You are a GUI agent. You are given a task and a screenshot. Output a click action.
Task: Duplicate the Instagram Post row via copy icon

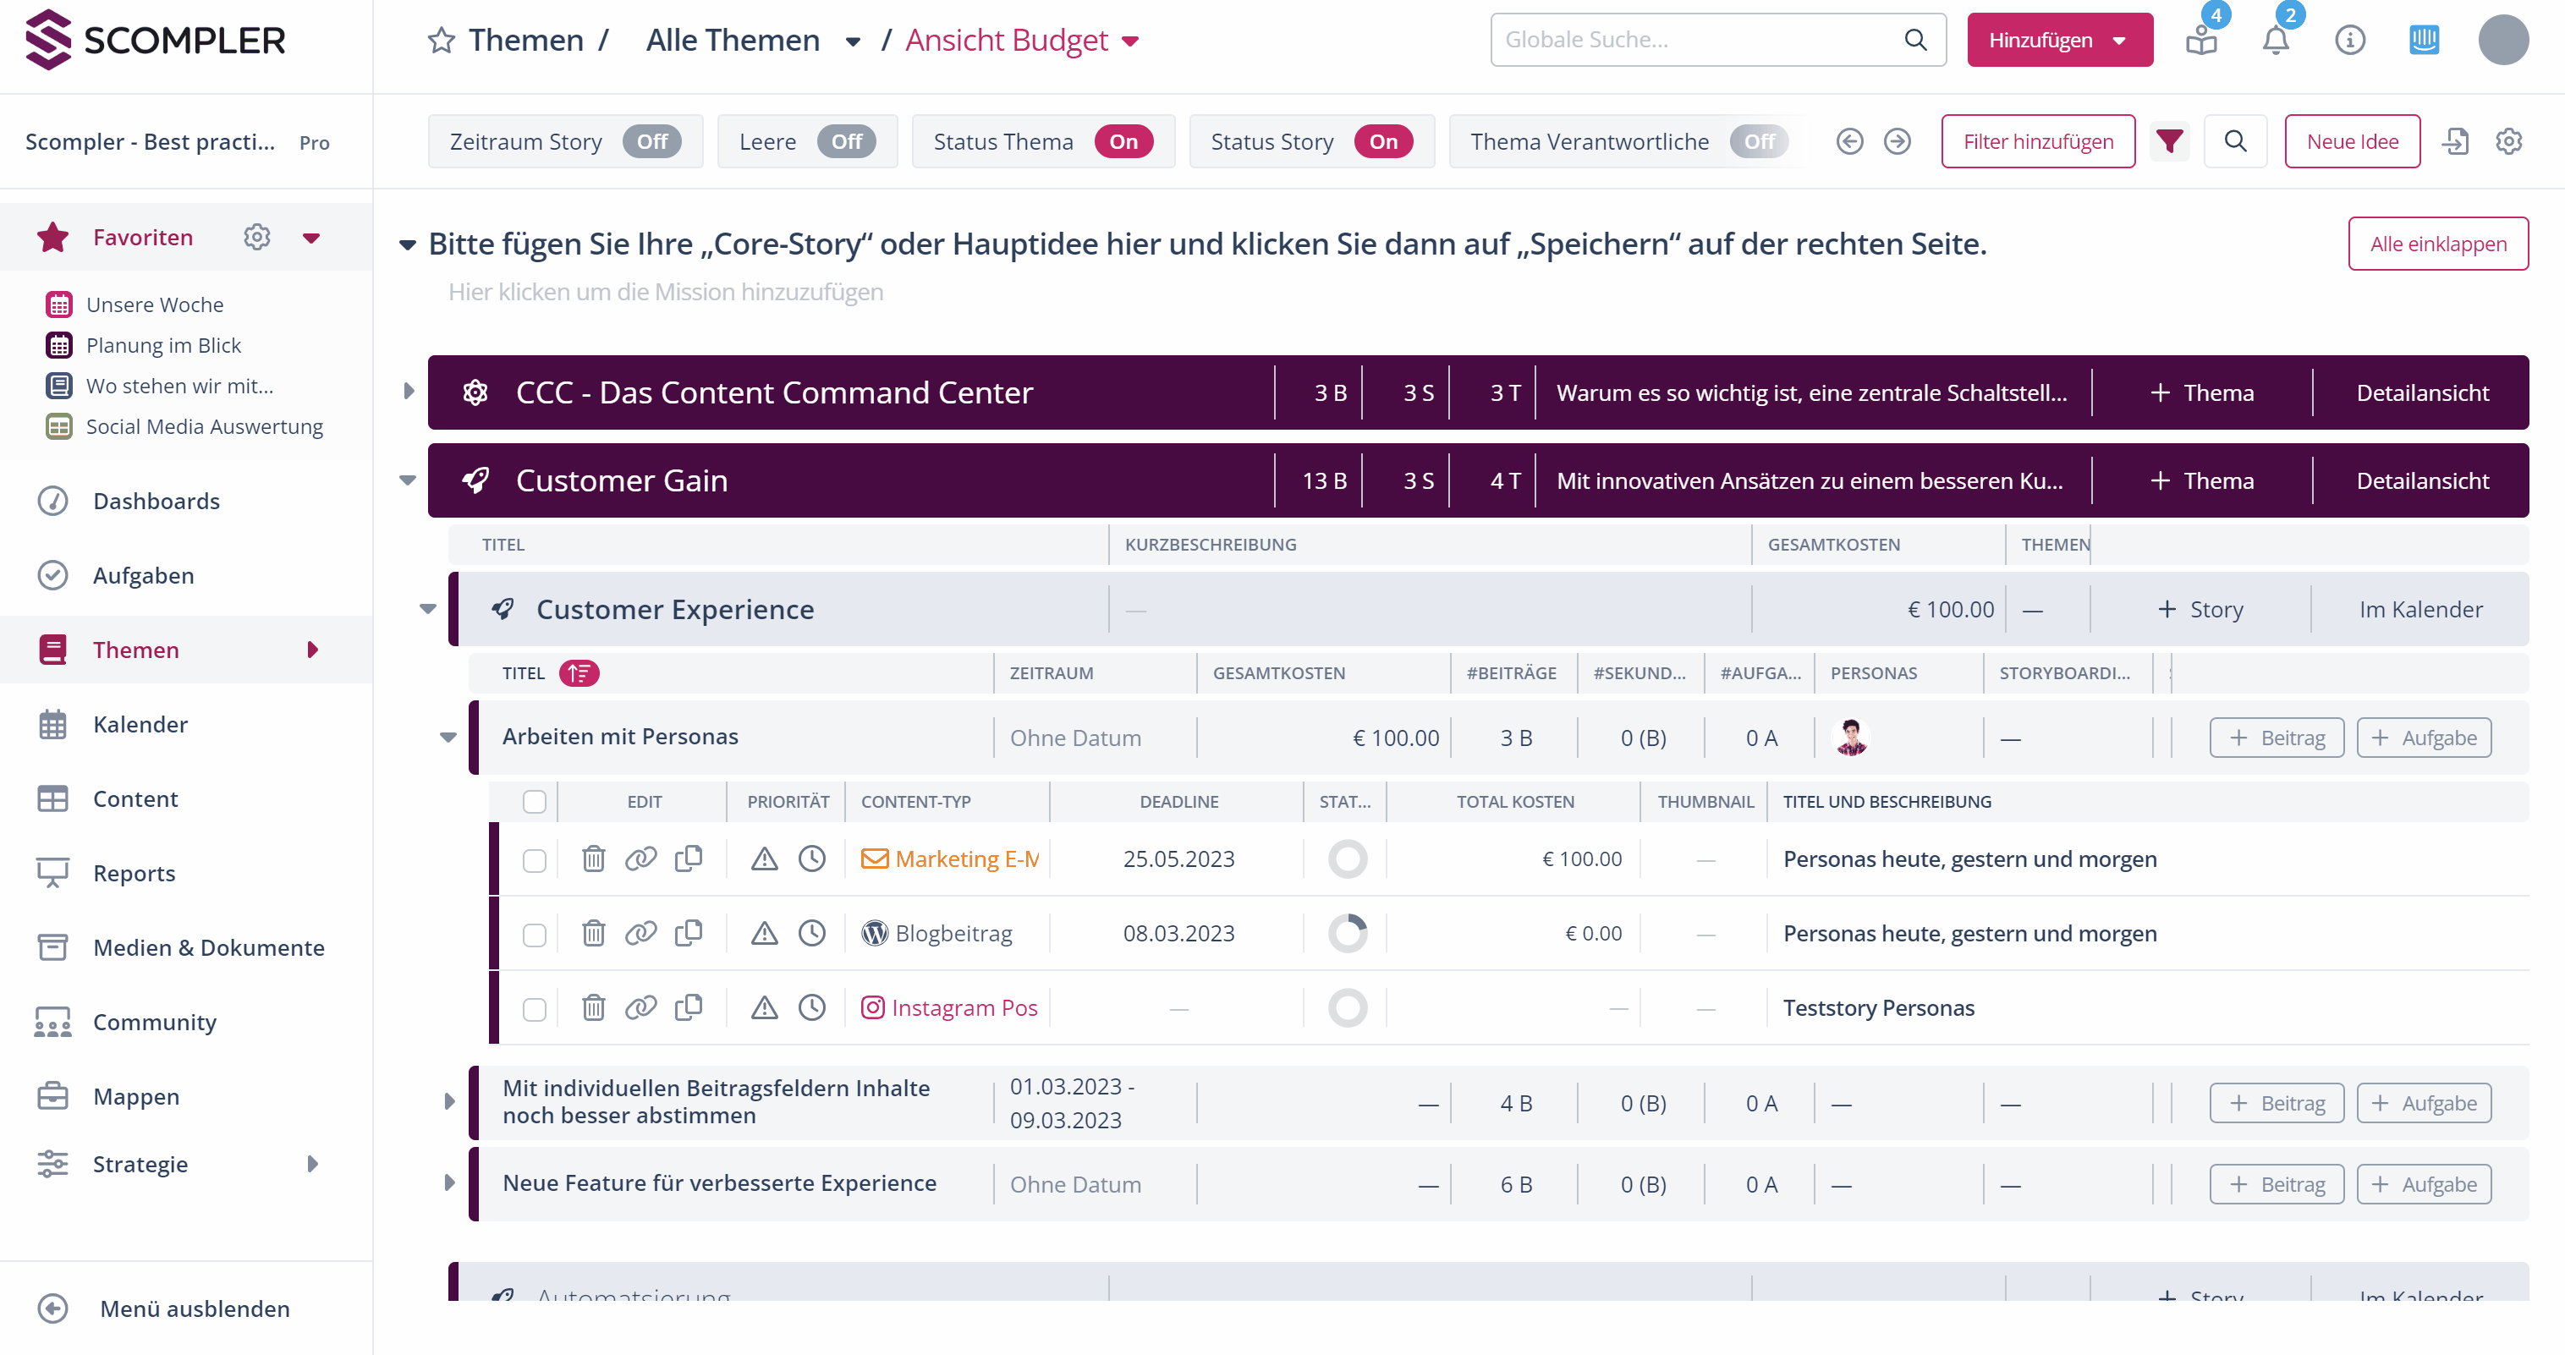688,1007
